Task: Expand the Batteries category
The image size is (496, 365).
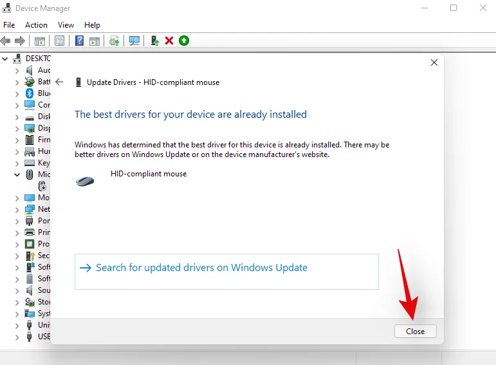Action: (x=17, y=82)
